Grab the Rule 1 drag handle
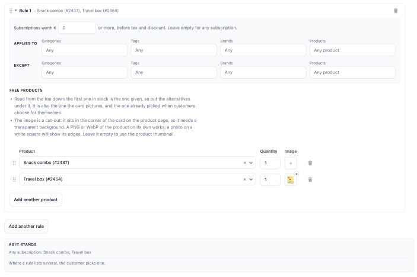This screenshot has height=277, width=417. point(11,11)
